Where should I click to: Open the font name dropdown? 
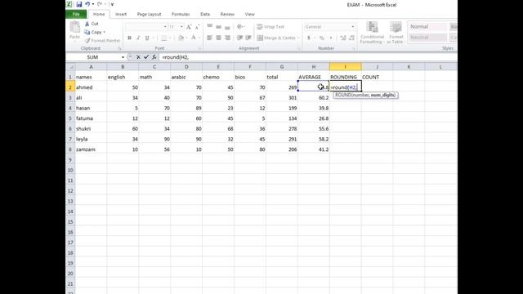165,27
